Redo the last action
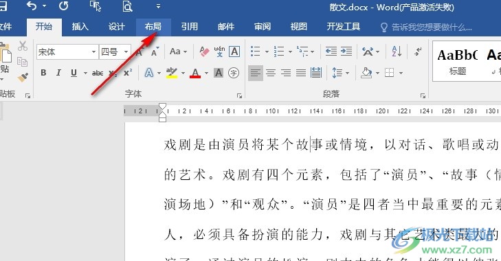The width and height of the screenshot is (501, 261). point(64,6)
